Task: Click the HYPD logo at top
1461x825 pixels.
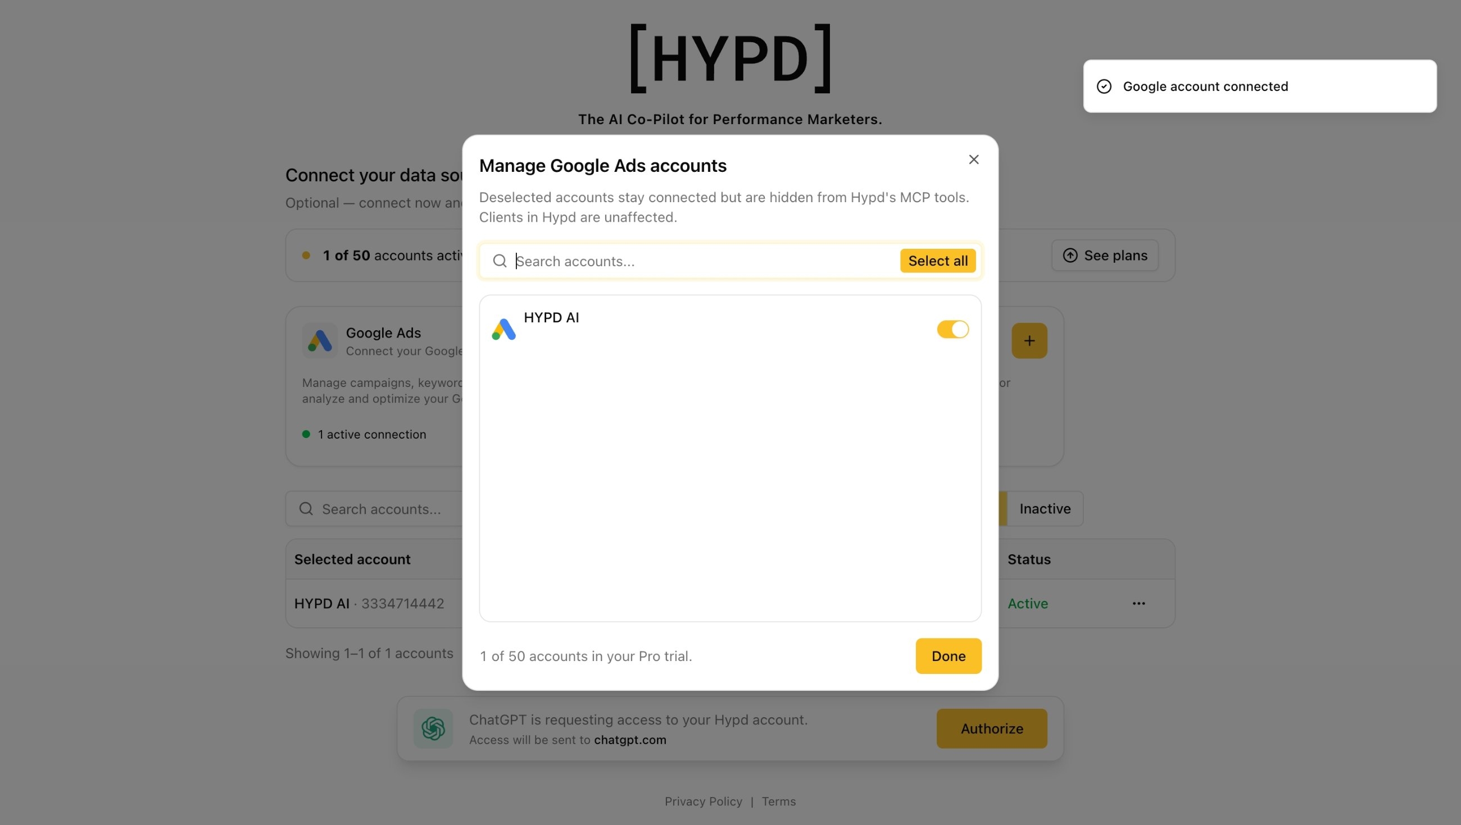Action: 731,58
